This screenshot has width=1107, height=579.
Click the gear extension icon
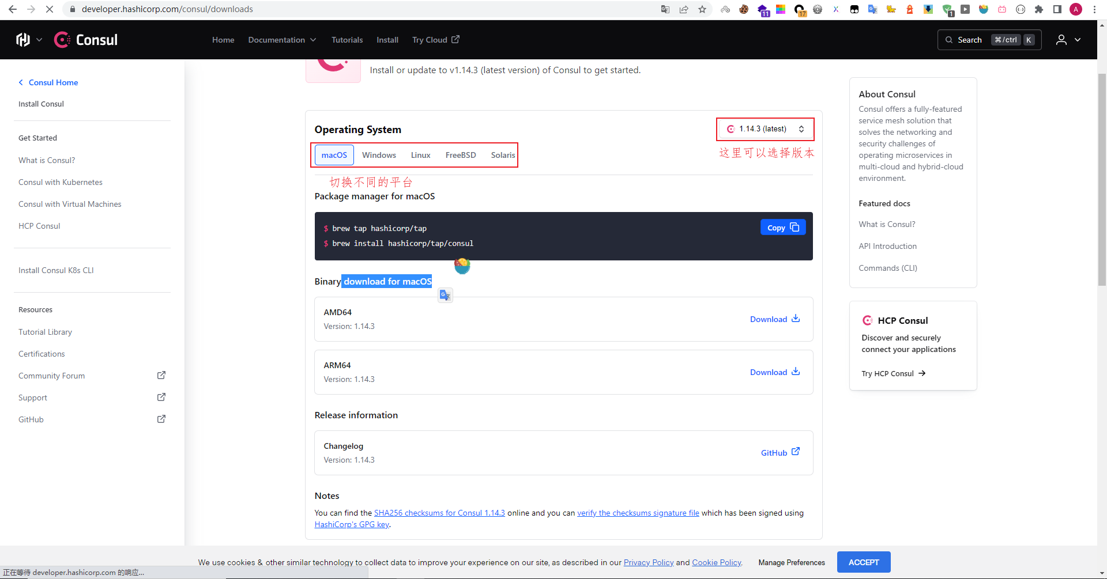tap(818, 9)
